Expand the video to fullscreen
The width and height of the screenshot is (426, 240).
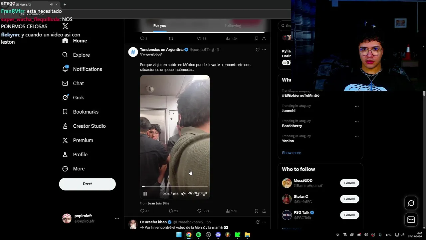coord(205,194)
